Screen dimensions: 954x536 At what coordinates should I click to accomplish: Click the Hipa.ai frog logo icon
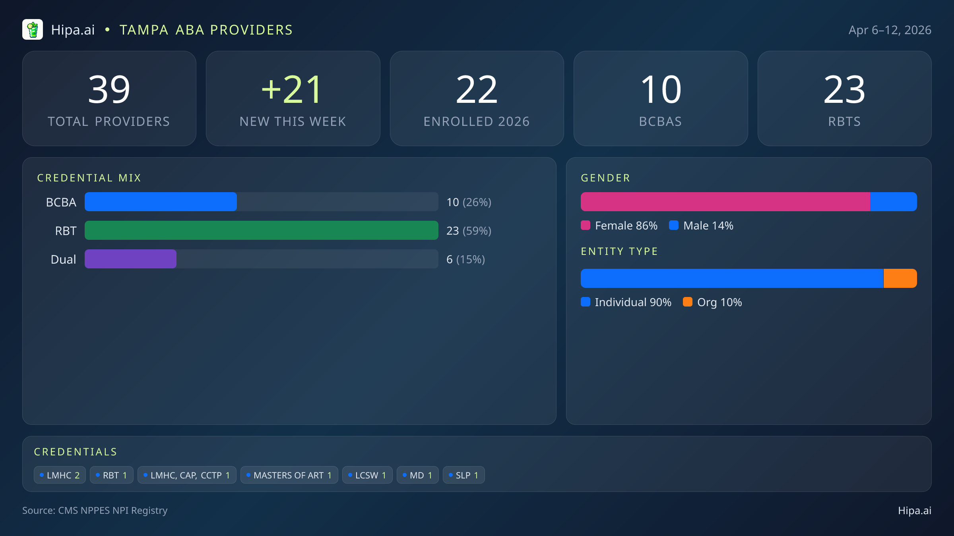(33, 30)
